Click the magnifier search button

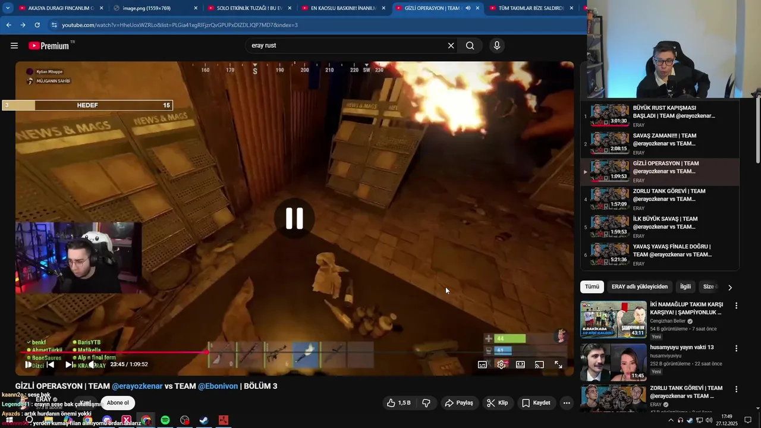470,46
